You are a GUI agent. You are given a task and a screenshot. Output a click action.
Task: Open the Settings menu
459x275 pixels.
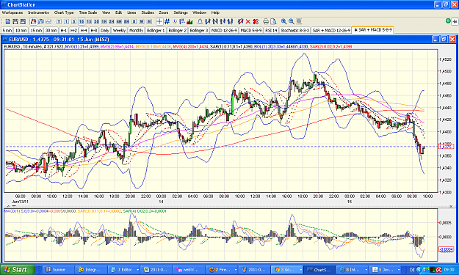tap(181, 12)
